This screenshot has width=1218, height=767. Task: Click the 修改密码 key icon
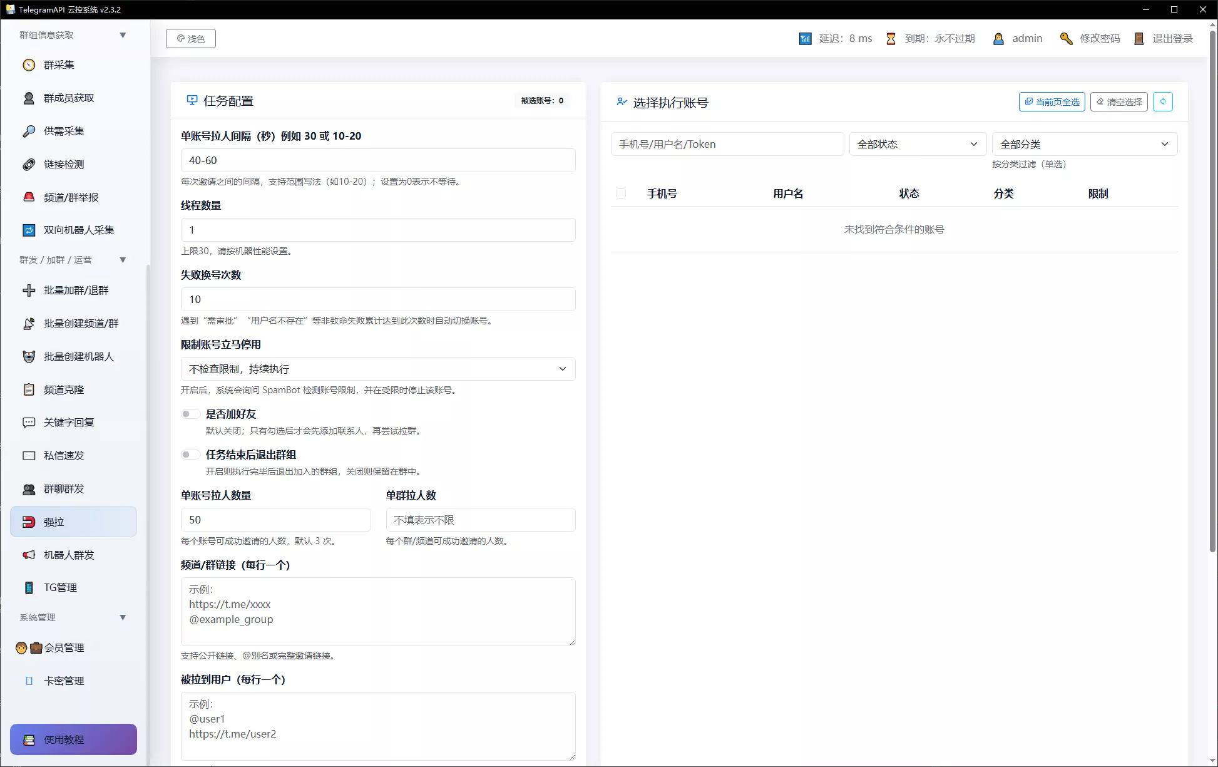click(x=1066, y=39)
